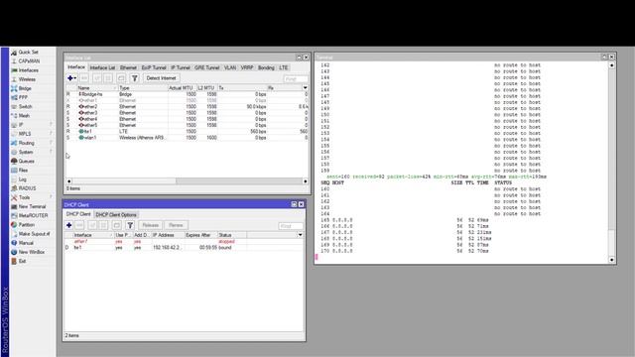This screenshot has width=635, height=357.
Task: Switch to the Interface List tab
Action: (x=102, y=67)
